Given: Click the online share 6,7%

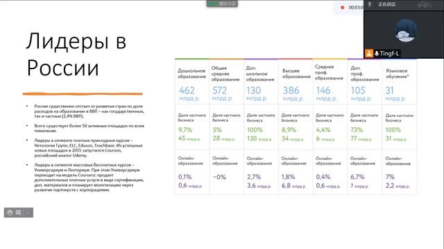Looking at the screenshot, I should tap(357, 177).
